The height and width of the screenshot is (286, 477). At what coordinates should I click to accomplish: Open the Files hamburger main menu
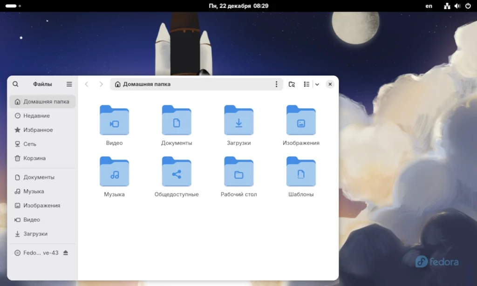(69, 84)
